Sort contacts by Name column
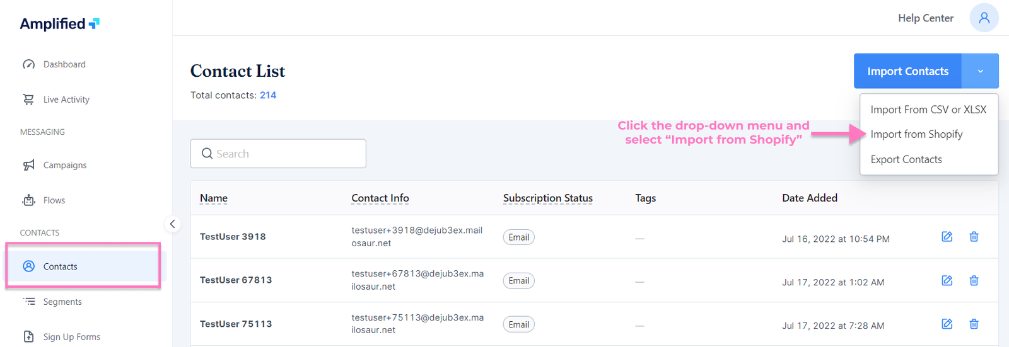 click(214, 198)
